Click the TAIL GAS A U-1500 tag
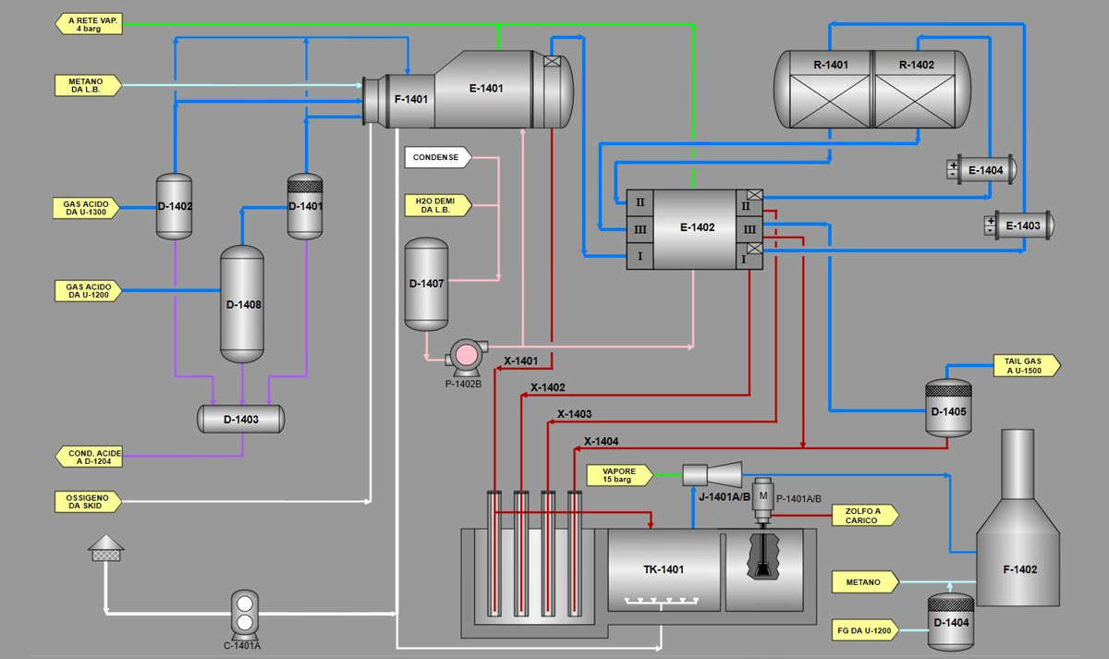 tap(1027, 366)
